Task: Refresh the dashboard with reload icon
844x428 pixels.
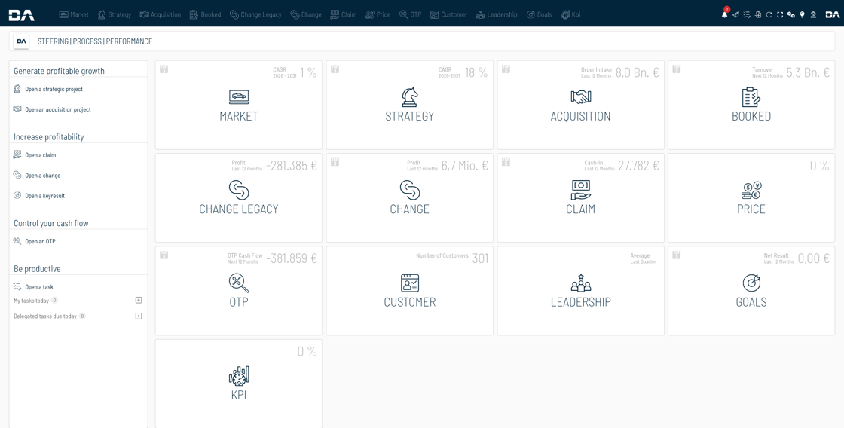Action: point(769,14)
